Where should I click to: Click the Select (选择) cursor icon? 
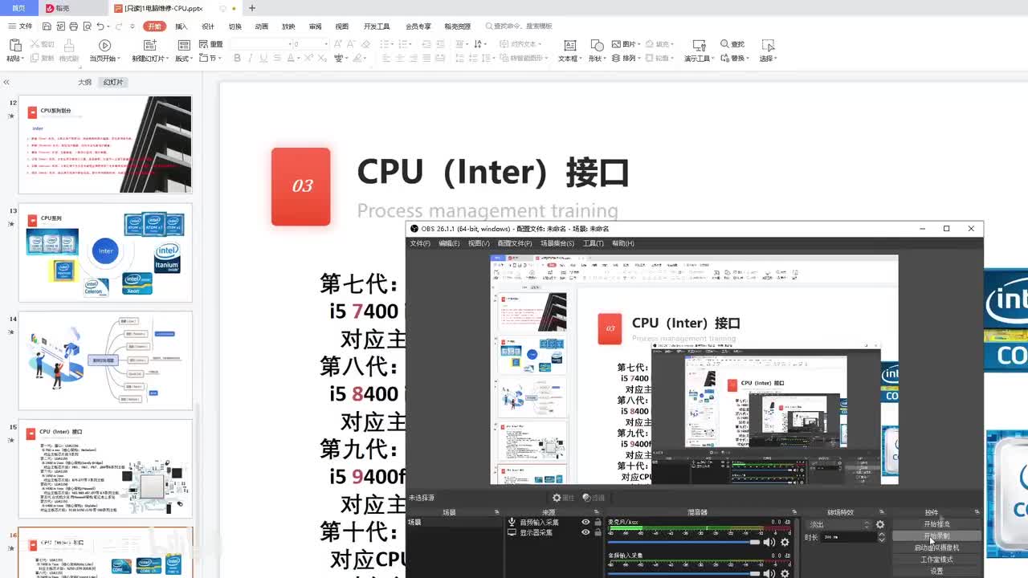768,46
